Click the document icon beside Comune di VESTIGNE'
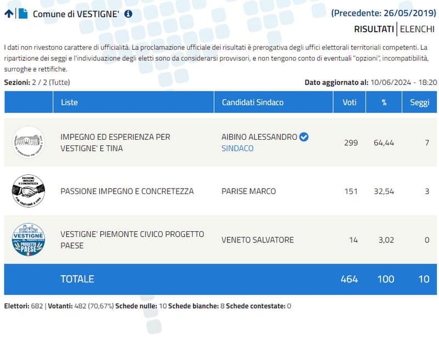Image resolution: width=439 pixels, height=341 pixels. (x=23, y=14)
